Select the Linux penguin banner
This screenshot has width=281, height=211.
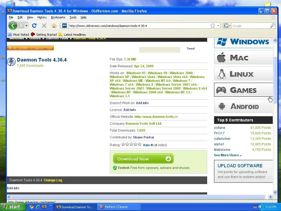[x=243, y=74]
